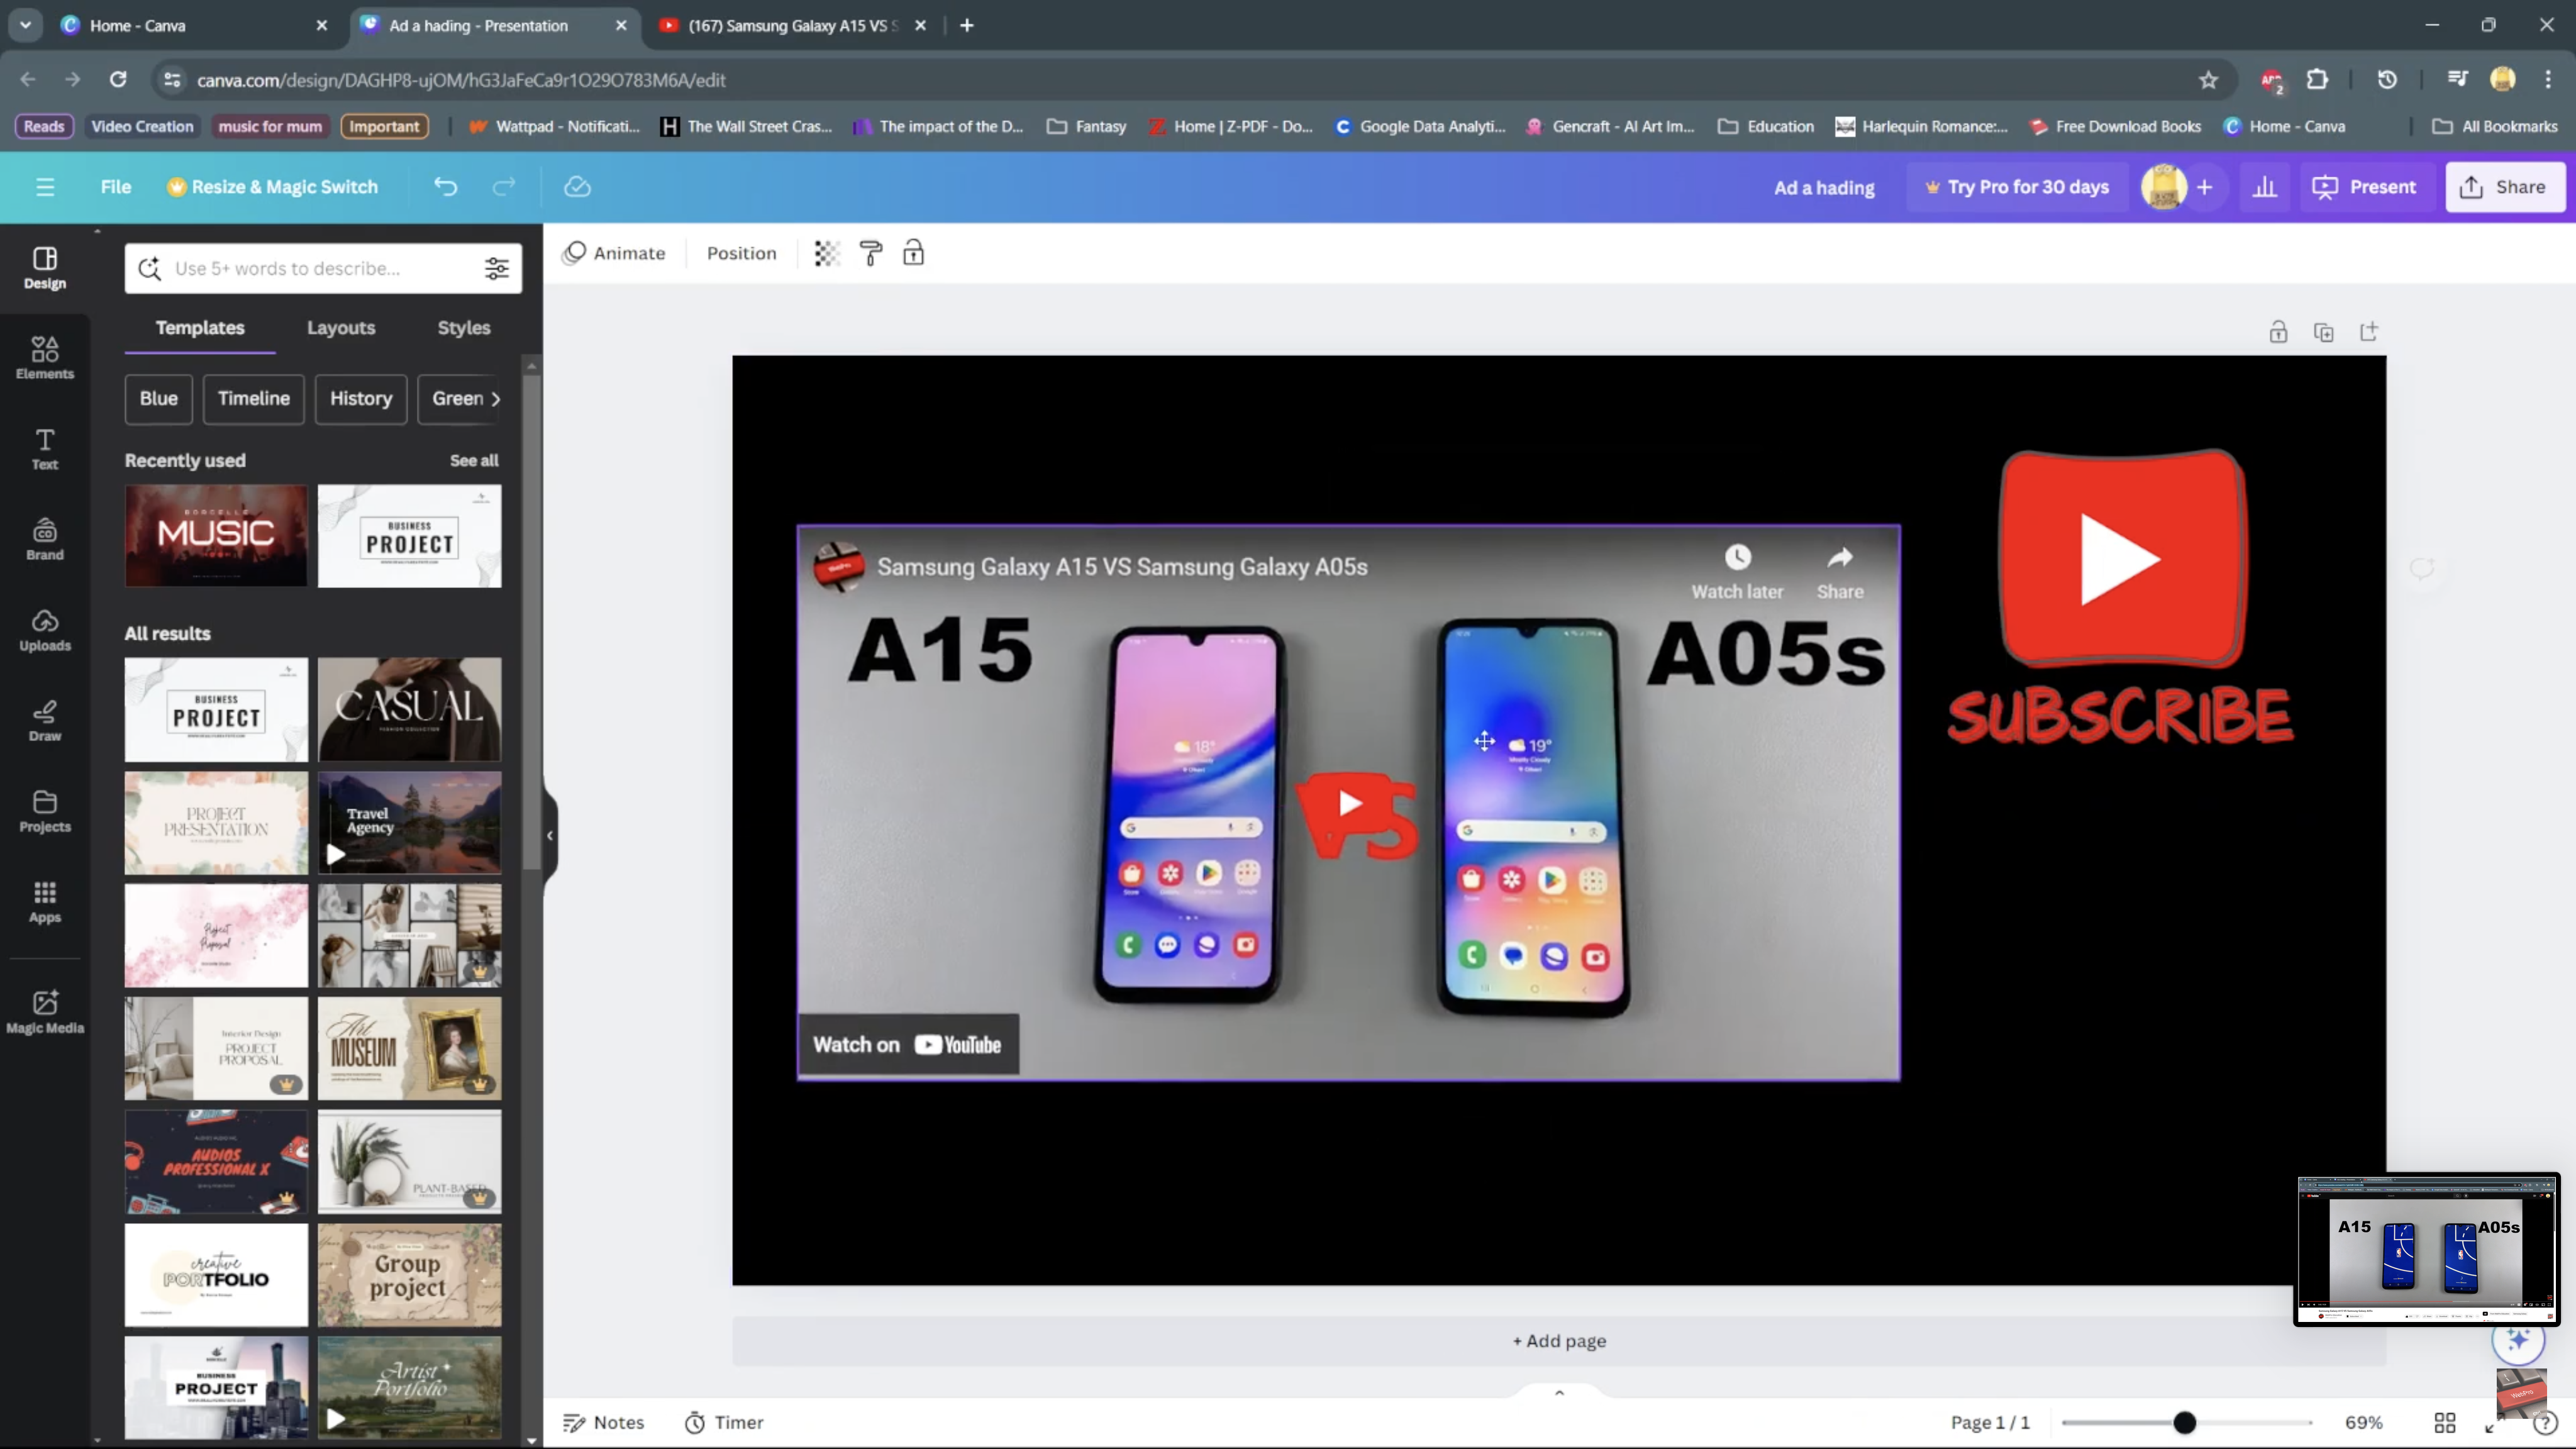Switch to Home - Canva browser tab
Viewport: 2576px width, 1449px height.
(x=195, y=25)
